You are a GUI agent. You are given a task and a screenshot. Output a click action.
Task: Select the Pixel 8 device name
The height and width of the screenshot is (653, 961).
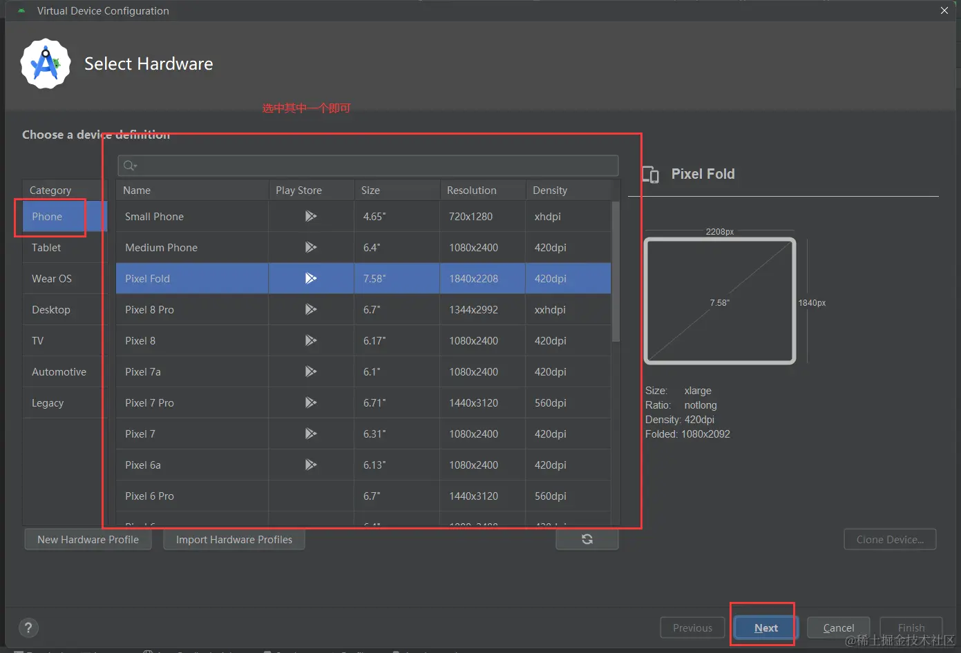click(140, 340)
